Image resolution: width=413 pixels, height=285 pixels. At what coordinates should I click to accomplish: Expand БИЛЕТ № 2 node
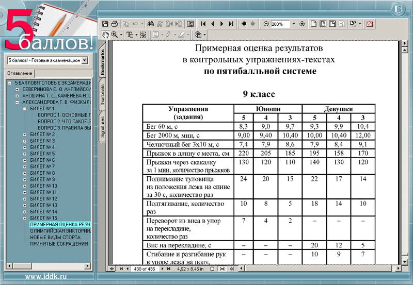tap(25, 135)
